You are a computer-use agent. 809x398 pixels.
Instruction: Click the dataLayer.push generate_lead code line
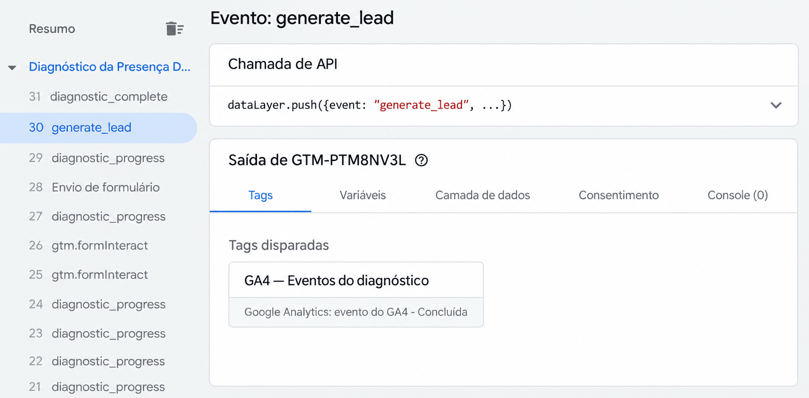click(370, 105)
